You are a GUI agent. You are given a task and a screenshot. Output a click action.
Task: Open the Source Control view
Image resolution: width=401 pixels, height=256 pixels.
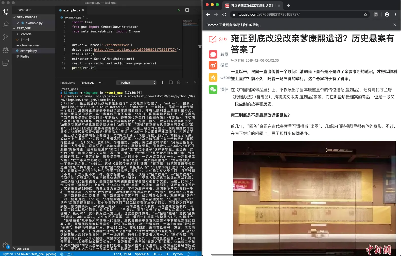[6, 37]
